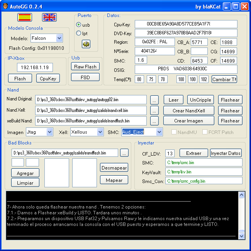
Task: Click the Flash button under IP-Xbox
Action: point(20,78)
